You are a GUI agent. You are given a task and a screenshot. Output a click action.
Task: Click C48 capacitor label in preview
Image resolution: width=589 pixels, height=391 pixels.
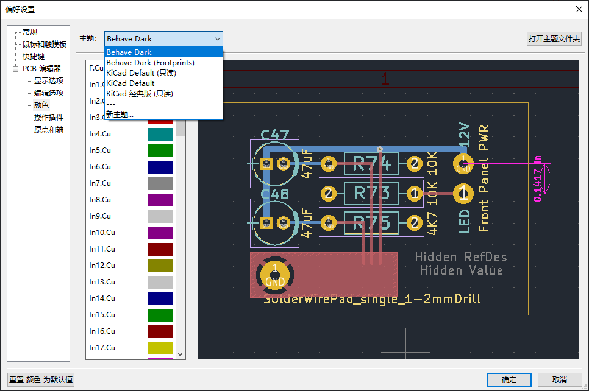tap(275, 194)
